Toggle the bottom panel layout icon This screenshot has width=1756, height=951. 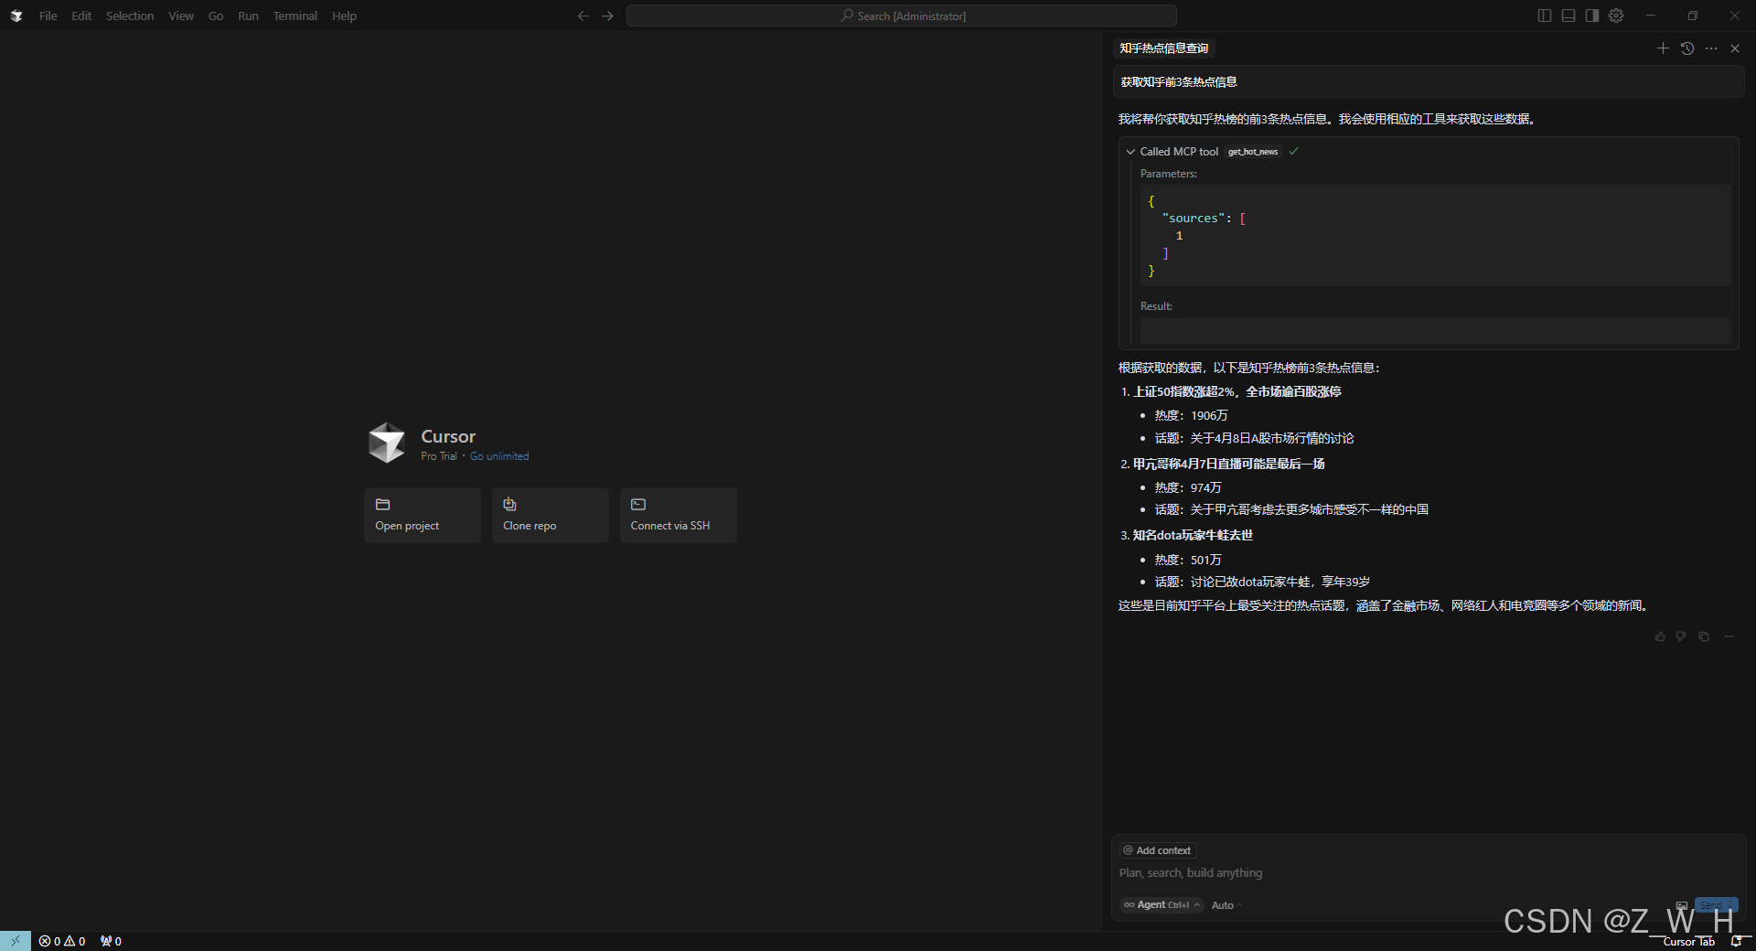1569,16
